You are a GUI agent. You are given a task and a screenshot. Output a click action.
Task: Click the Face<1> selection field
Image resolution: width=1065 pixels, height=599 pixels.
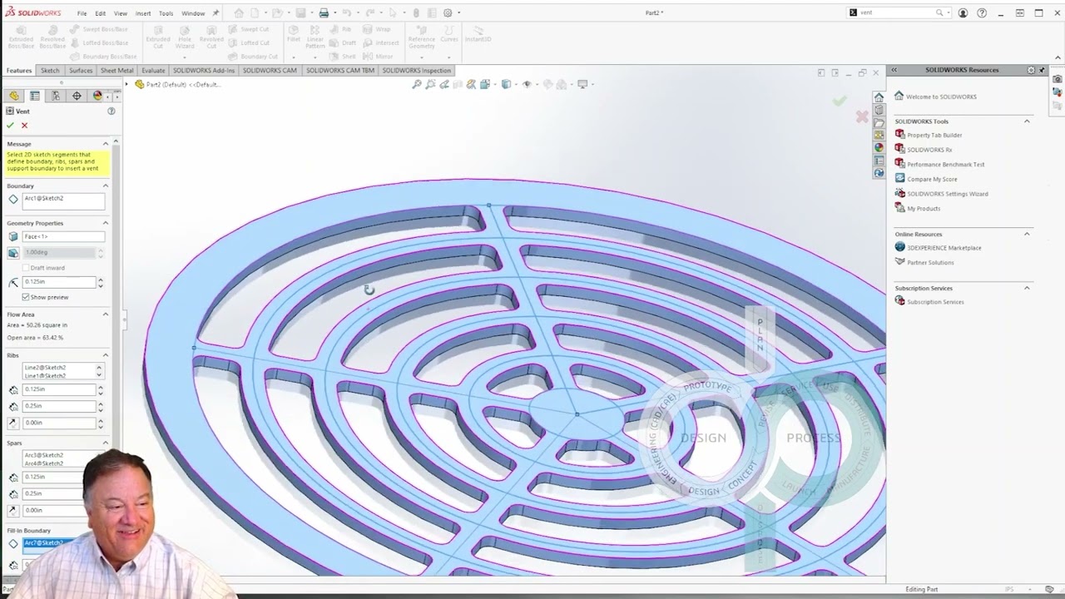(63, 237)
